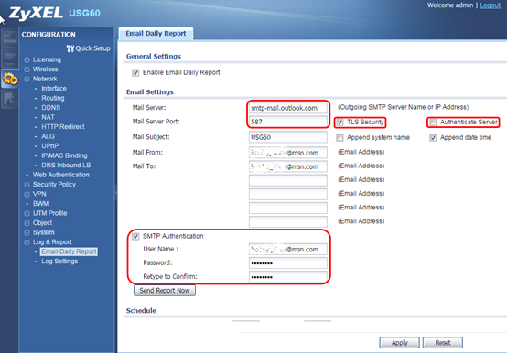Open the Maintenance icon below the gear
Image resolution: width=507 pixels, height=353 pixels.
pos(9,99)
